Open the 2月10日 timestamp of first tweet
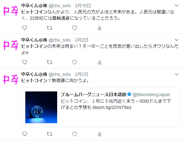183x142 pixels. [x=83, y=6]
